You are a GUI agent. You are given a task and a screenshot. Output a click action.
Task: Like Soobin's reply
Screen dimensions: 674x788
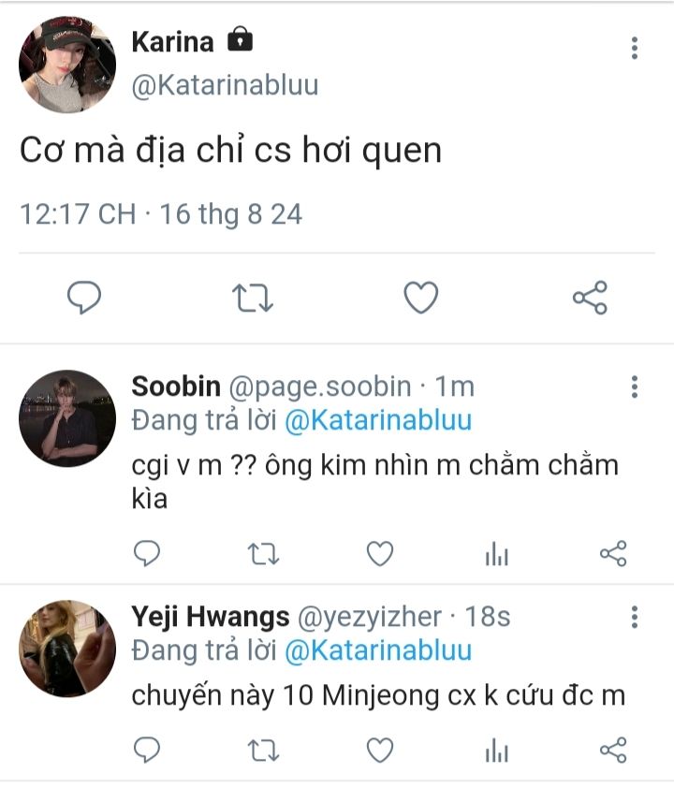(380, 554)
